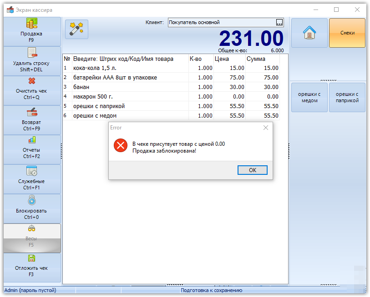The height and width of the screenshot is (297, 370).
Task: Select the Снеки category tab
Action: click(x=347, y=33)
